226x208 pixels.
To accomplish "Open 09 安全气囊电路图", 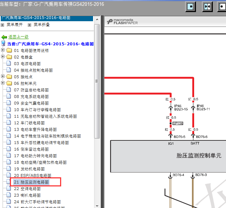I will pos(31,103).
